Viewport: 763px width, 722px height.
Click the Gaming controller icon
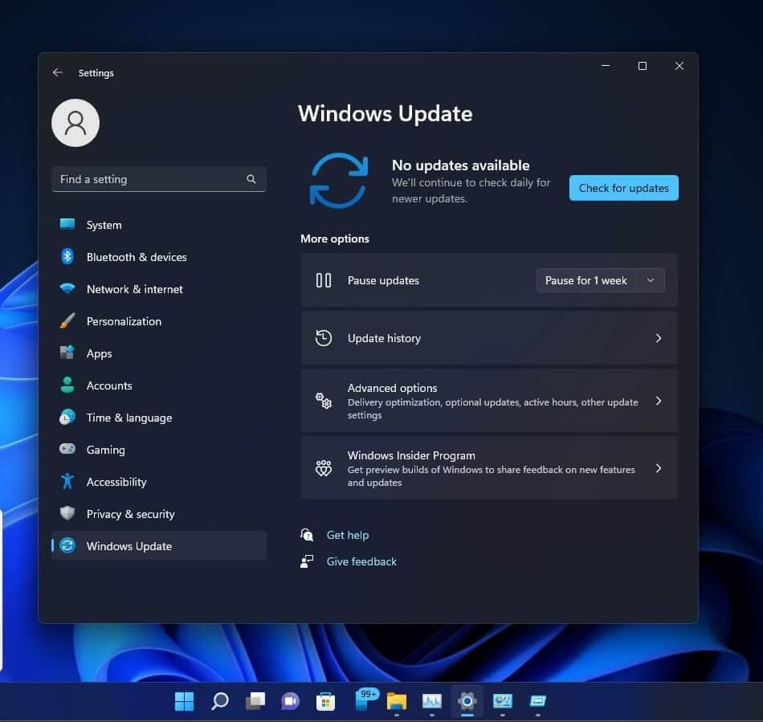pos(67,449)
